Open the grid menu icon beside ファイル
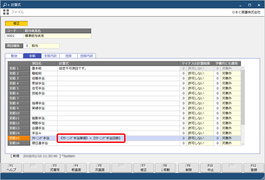This screenshot has height=180, width=265. (x=6, y=12)
